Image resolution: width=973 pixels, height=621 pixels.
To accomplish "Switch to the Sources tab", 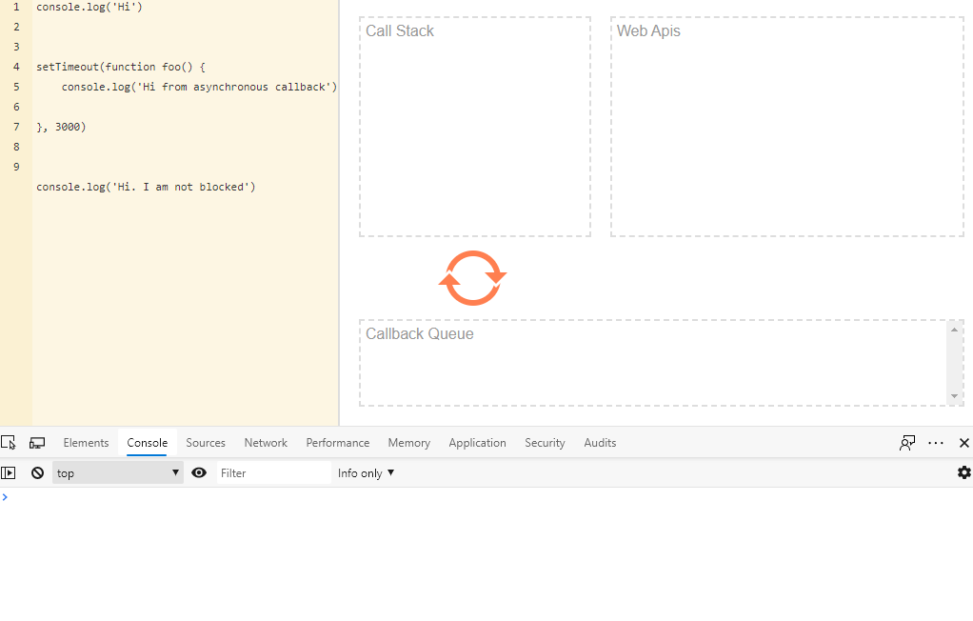I will (x=205, y=442).
